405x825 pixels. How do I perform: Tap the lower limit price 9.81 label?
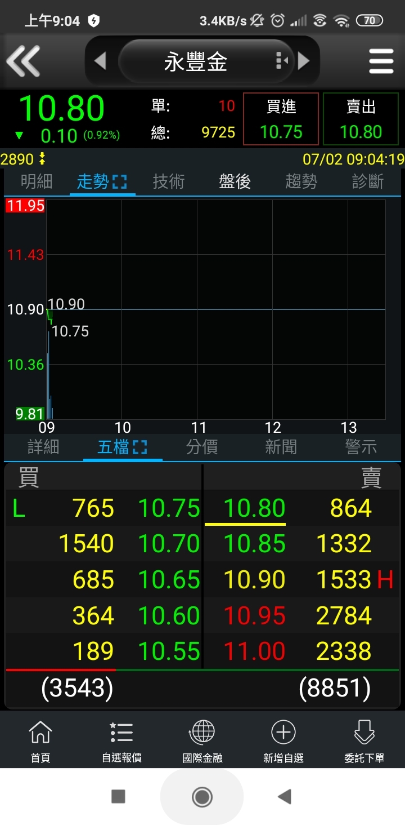click(30, 414)
